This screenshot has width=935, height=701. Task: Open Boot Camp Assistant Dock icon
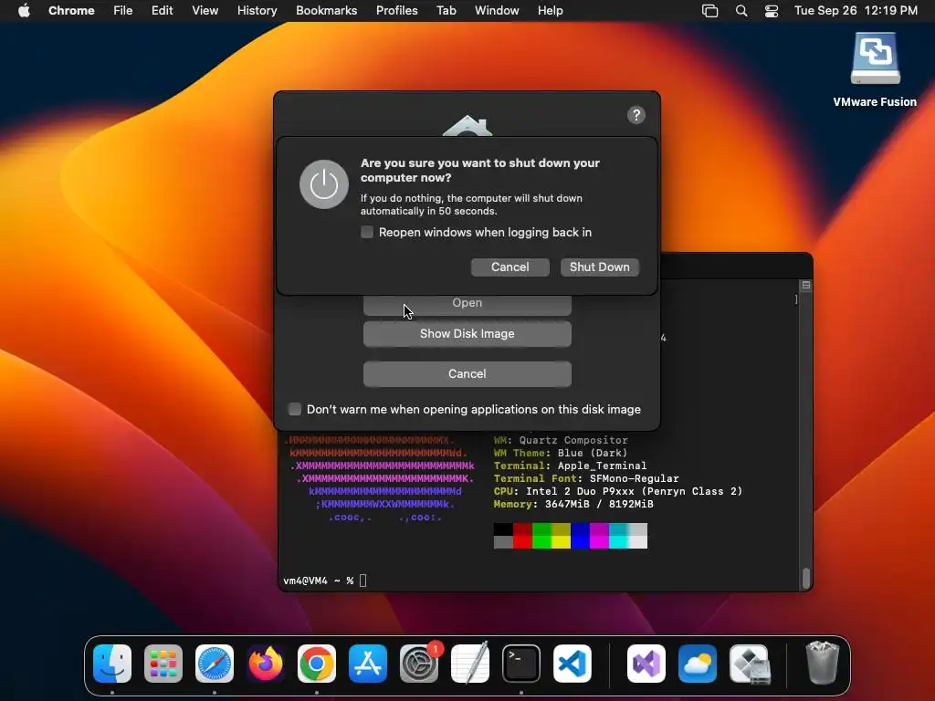(749, 664)
